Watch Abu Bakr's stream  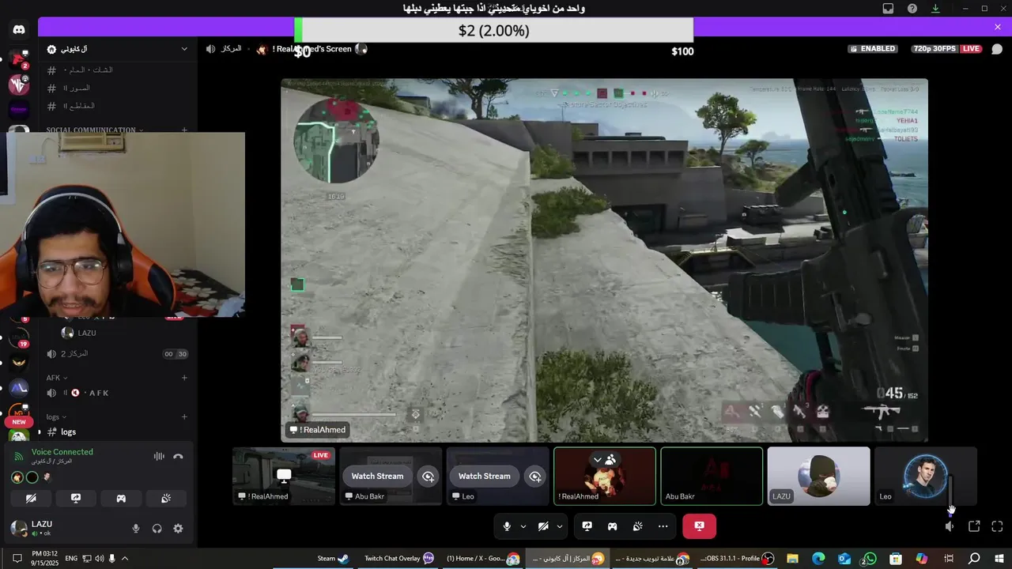[377, 477]
